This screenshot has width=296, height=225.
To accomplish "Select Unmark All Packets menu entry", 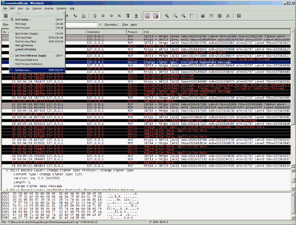I will click(x=37, y=49).
